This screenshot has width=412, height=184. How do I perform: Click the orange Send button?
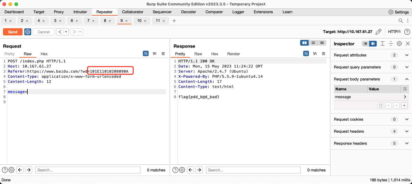click(x=13, y=32)
